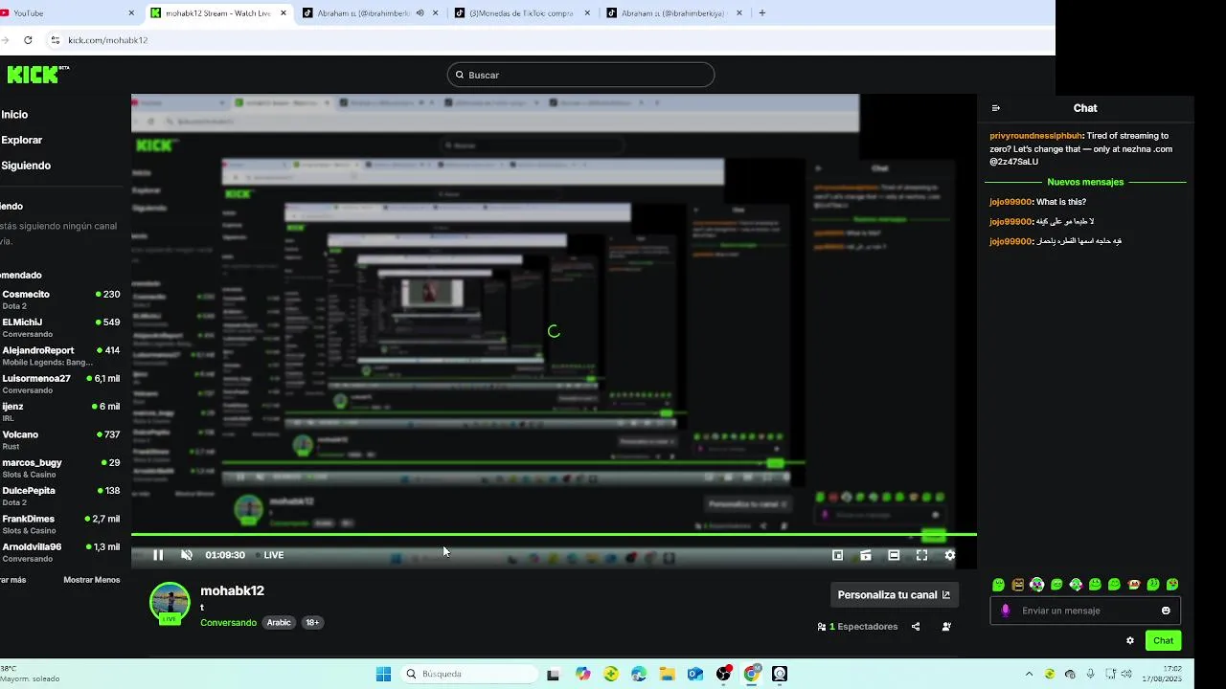Open Siguiendo in the sidebar
Viewport: 1226px width, 689px height.
click(x=26, y=166)
